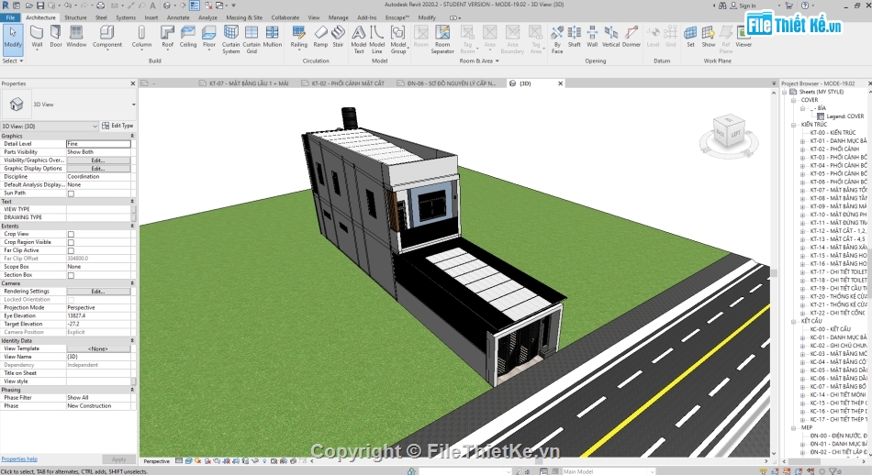Viewport: 872px width, 475px height.
Task: Open the work plane Viewer
Action: coord(743,37)
